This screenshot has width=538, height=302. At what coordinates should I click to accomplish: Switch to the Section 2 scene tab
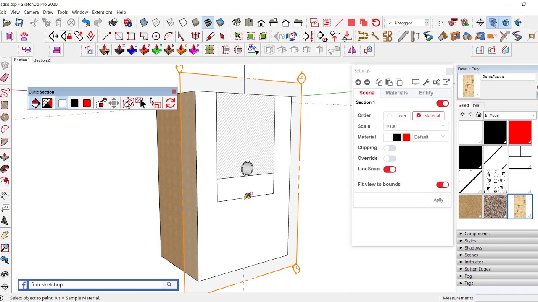(x=42, y=60)
